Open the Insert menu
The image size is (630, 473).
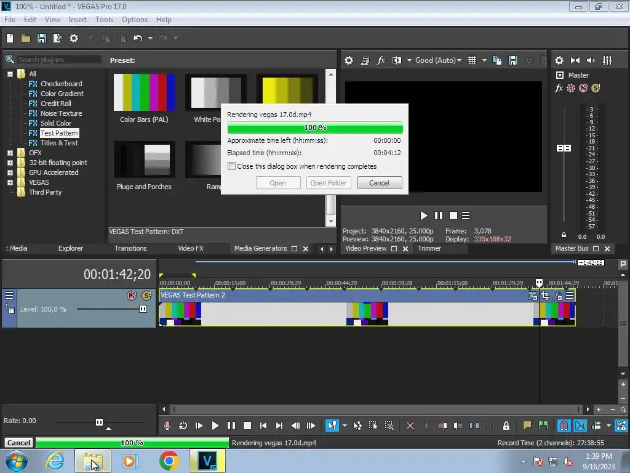pyautogui.click(x=78, y=19)
